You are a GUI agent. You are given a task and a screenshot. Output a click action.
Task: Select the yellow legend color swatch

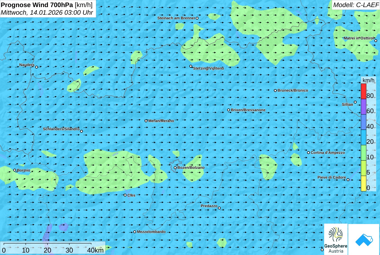363,184
